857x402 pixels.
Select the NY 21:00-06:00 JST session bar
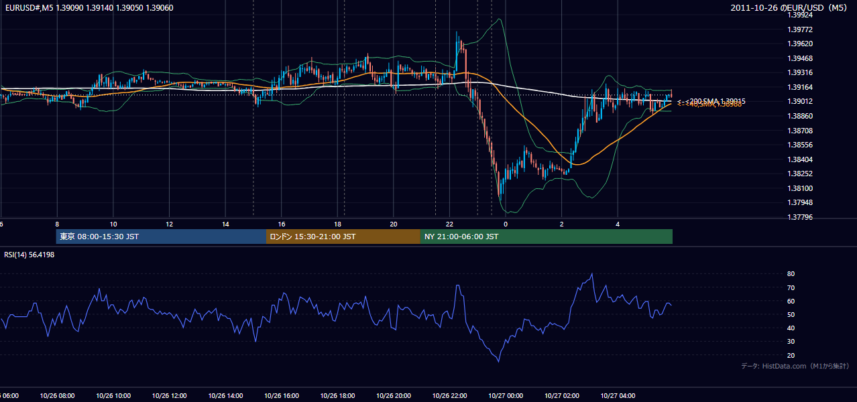pos(546,237)
